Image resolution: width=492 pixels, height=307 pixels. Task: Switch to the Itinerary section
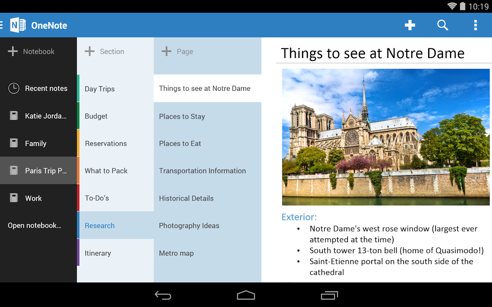pos(98,253)
